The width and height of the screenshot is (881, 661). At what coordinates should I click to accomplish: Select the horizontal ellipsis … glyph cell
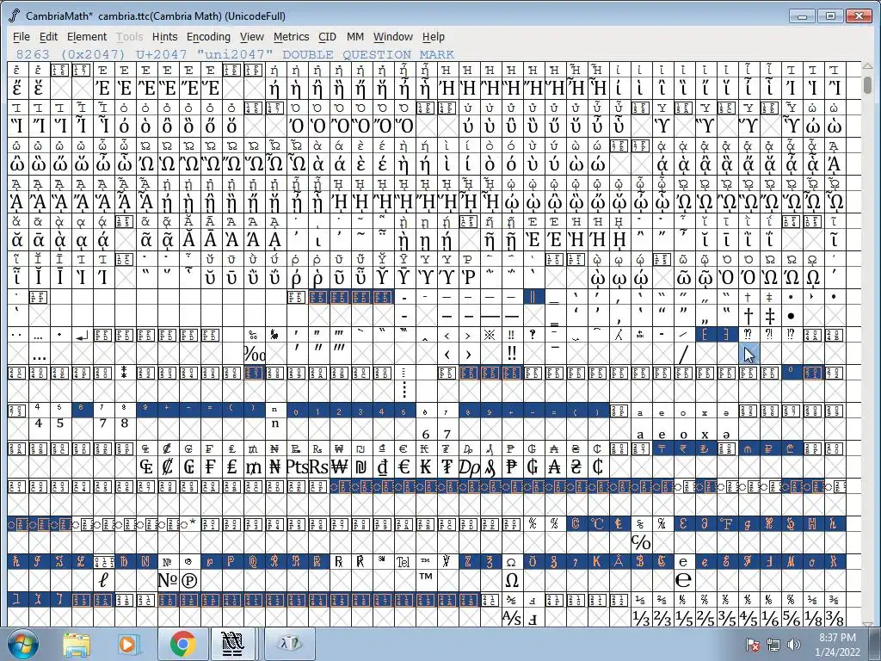click(x=38, y=354)
